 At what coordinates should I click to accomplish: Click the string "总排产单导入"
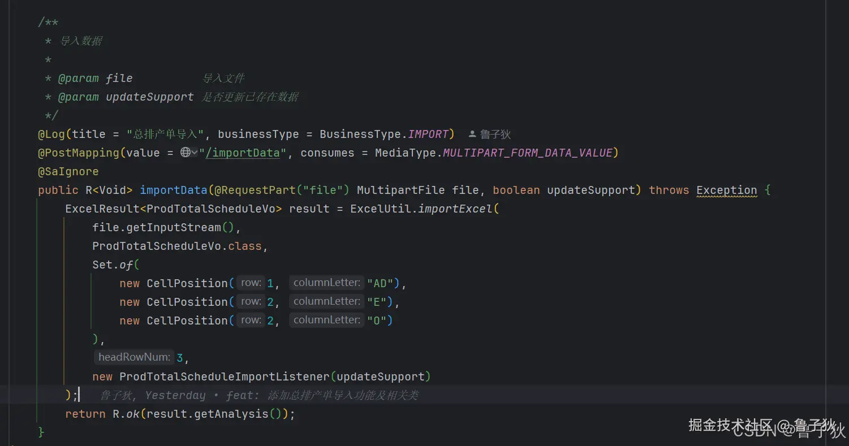pyautogui.click(x=165, y=134)
